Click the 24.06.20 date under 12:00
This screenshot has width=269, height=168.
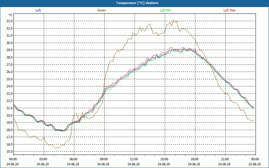(x=133, y=164)
